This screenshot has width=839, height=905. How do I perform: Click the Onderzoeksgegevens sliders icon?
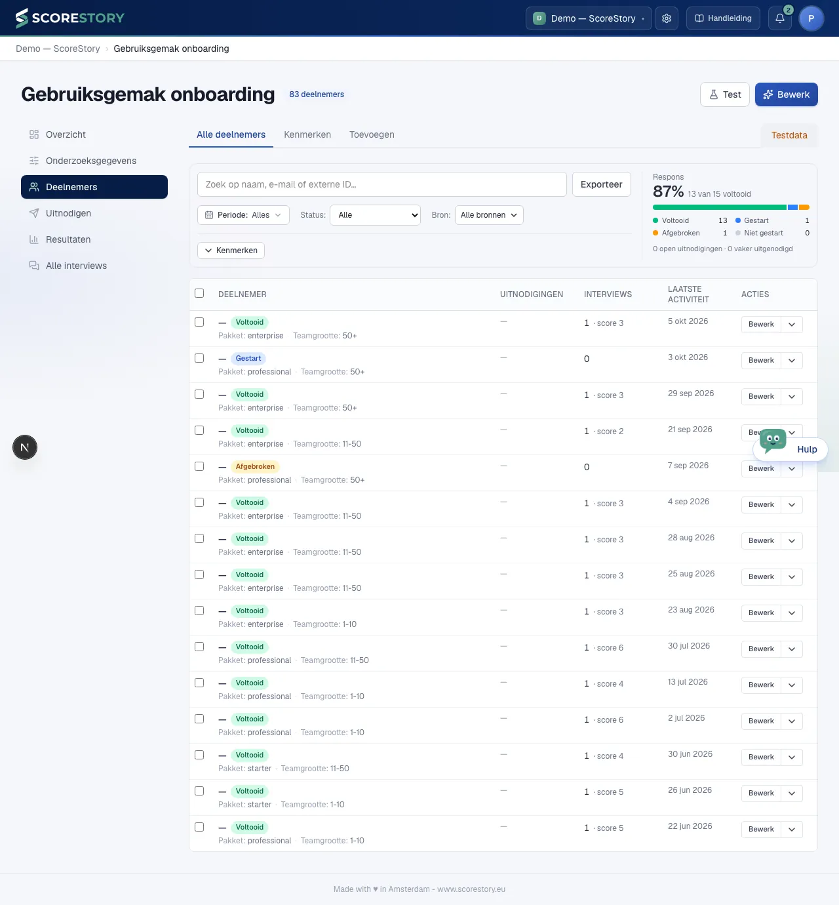[34, 161]
